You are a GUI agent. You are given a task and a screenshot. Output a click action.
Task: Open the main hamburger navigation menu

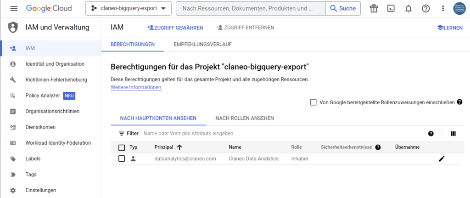click(x=14, y=8)
